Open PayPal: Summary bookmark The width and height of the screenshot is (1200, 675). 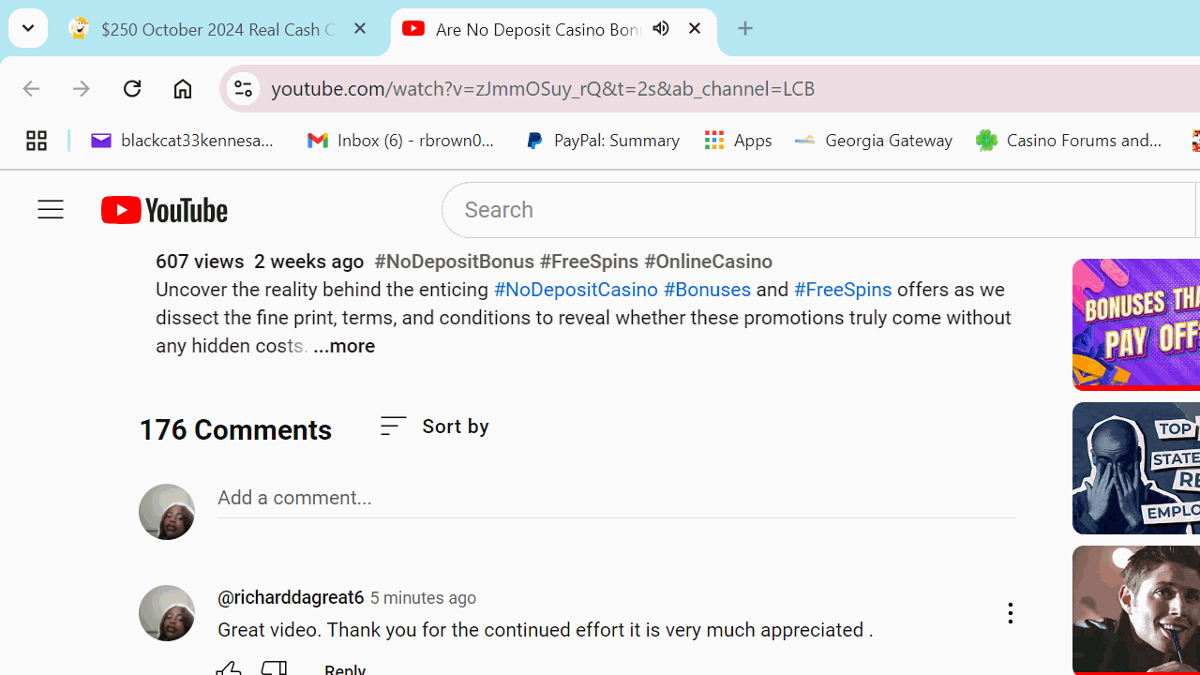point(602,141)
